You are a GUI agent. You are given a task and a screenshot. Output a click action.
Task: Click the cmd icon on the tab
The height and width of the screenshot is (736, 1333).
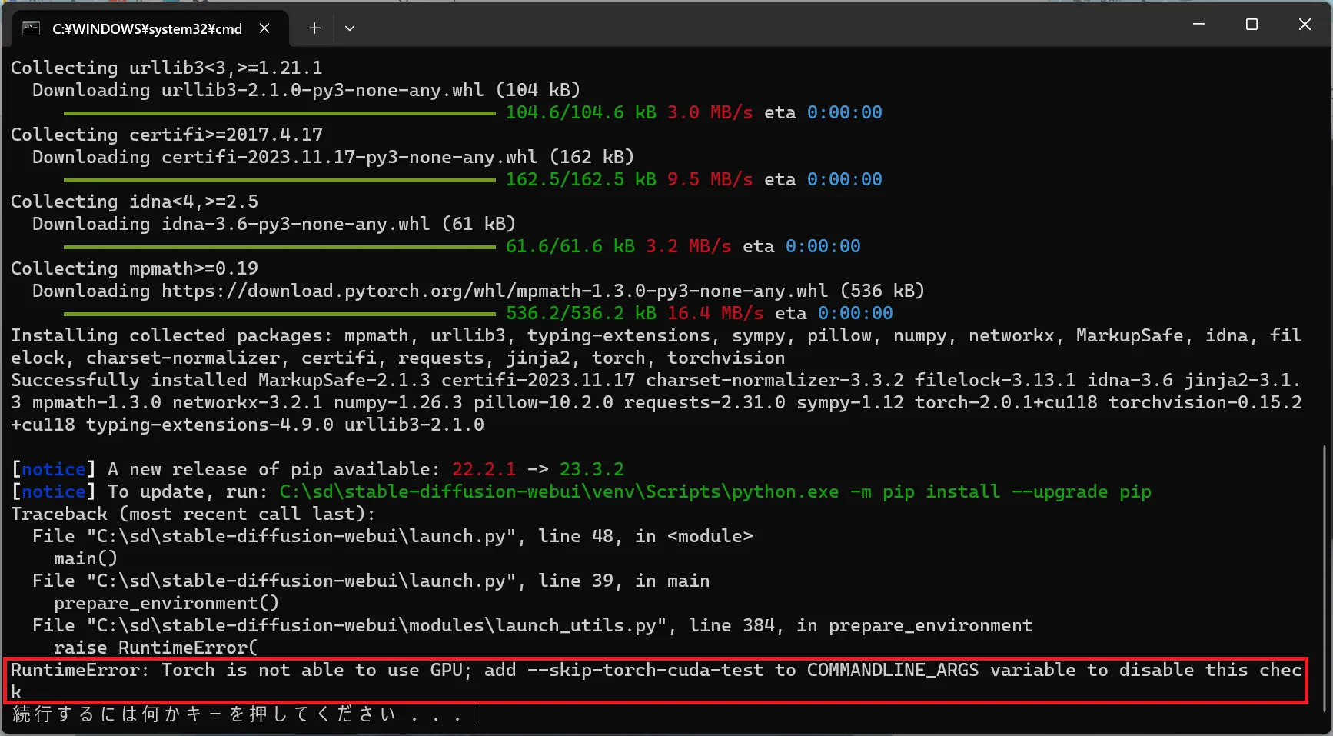[32, 28]
